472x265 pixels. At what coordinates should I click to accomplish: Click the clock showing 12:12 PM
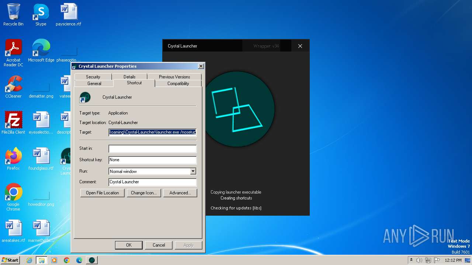tap(453, 260)
